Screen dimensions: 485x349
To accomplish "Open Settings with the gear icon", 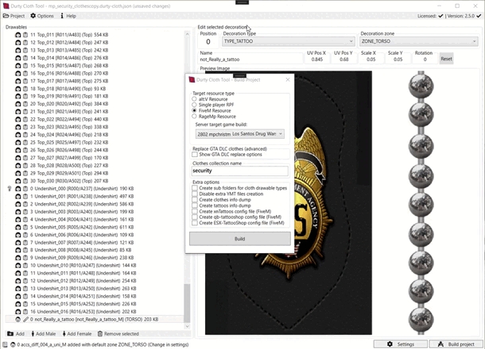I will tap(401, 344).
